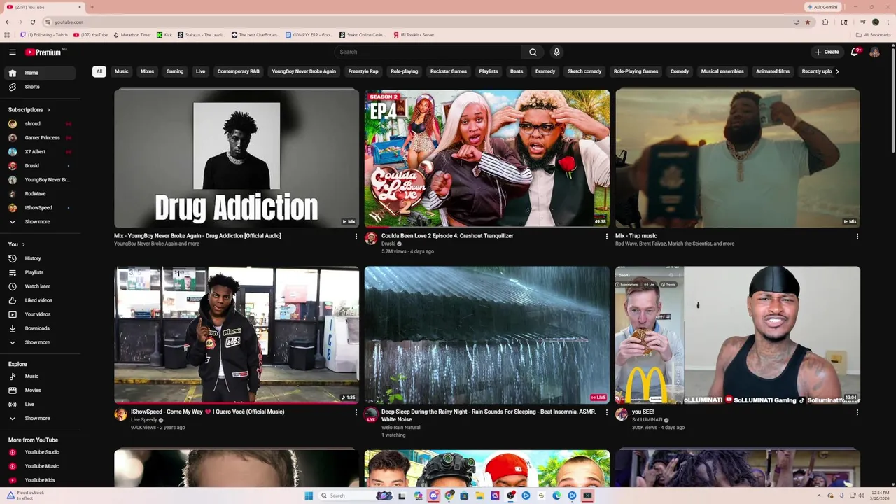Open Your videos

click(39, 314)
